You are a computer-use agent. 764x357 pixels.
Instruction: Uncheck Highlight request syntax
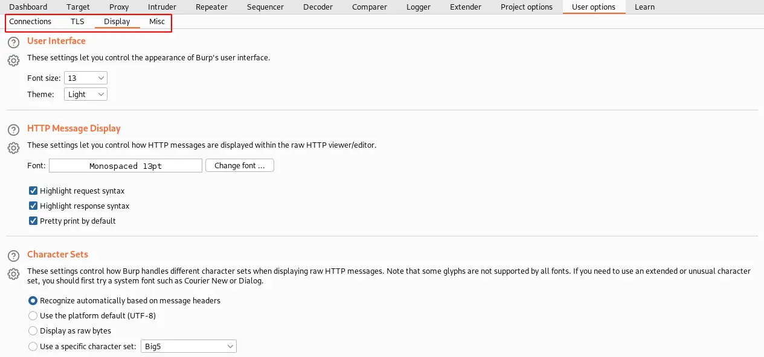click(x=33, y=191)
